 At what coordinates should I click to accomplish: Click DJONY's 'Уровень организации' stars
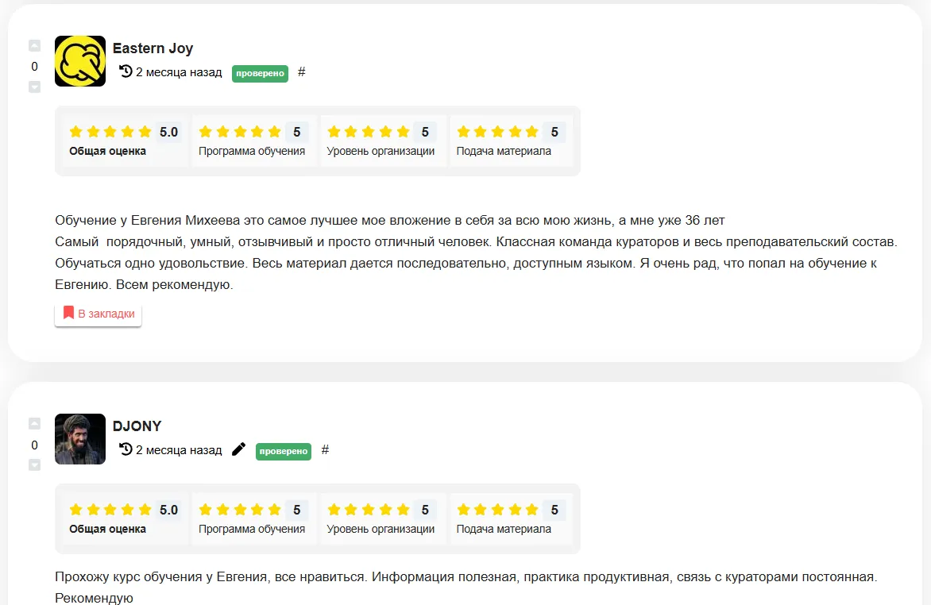click(369, 510)
